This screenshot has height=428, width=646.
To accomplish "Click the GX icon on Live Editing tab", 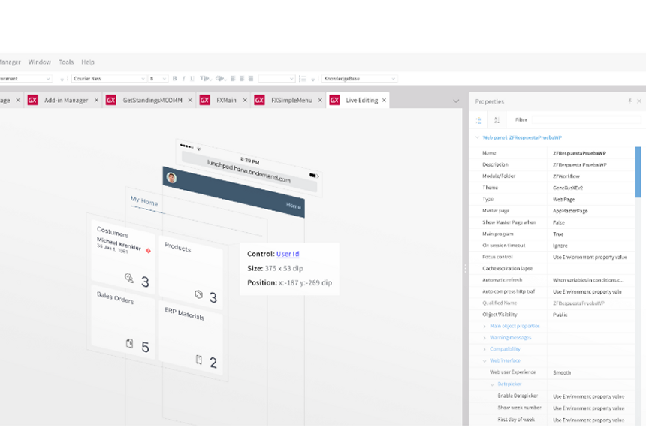I will pyautogui.click(x=334, y=100).
